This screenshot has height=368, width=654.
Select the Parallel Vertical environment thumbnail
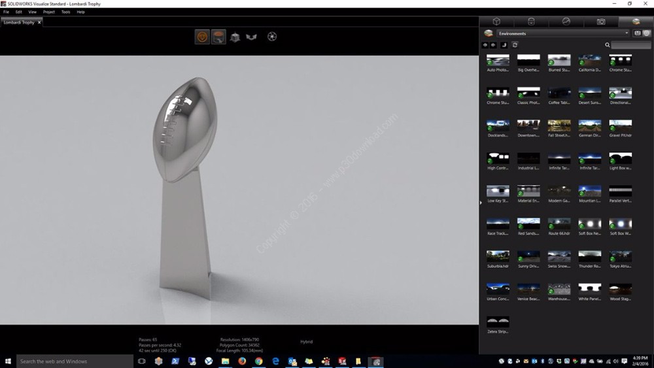(621, 191)
